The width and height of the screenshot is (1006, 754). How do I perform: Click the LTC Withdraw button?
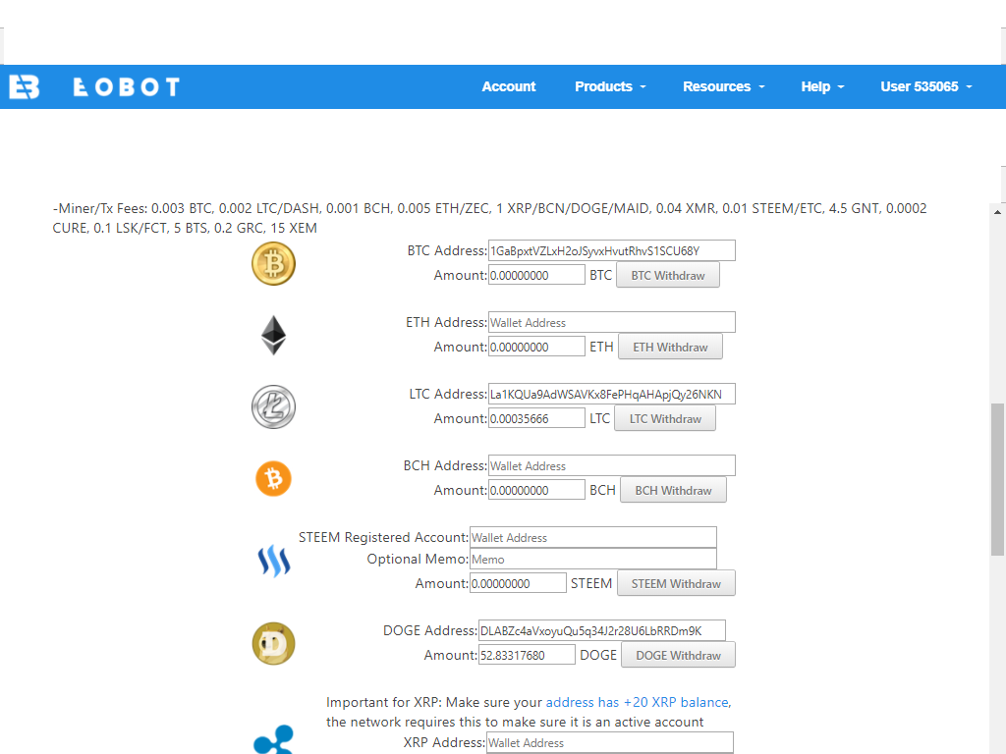[665, 418]
